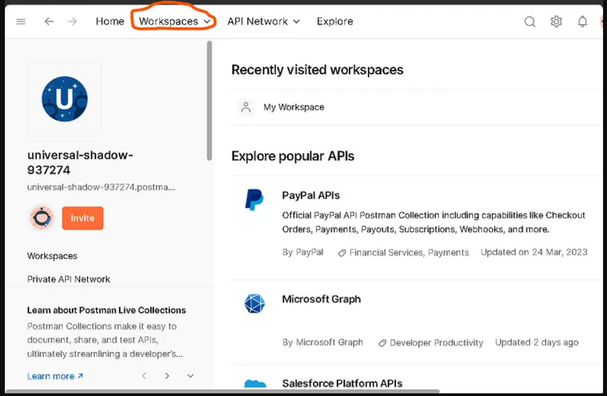607x396 pixels.
Task: Click the tag icon before Developer Productivity
Action: pos(382,343)
